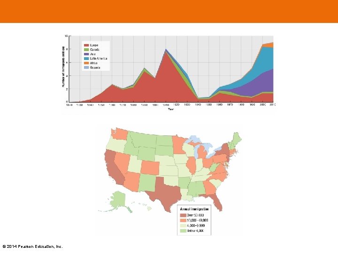Click the orange title banner
The image size is (338, 253).
[x=169, y=11]
